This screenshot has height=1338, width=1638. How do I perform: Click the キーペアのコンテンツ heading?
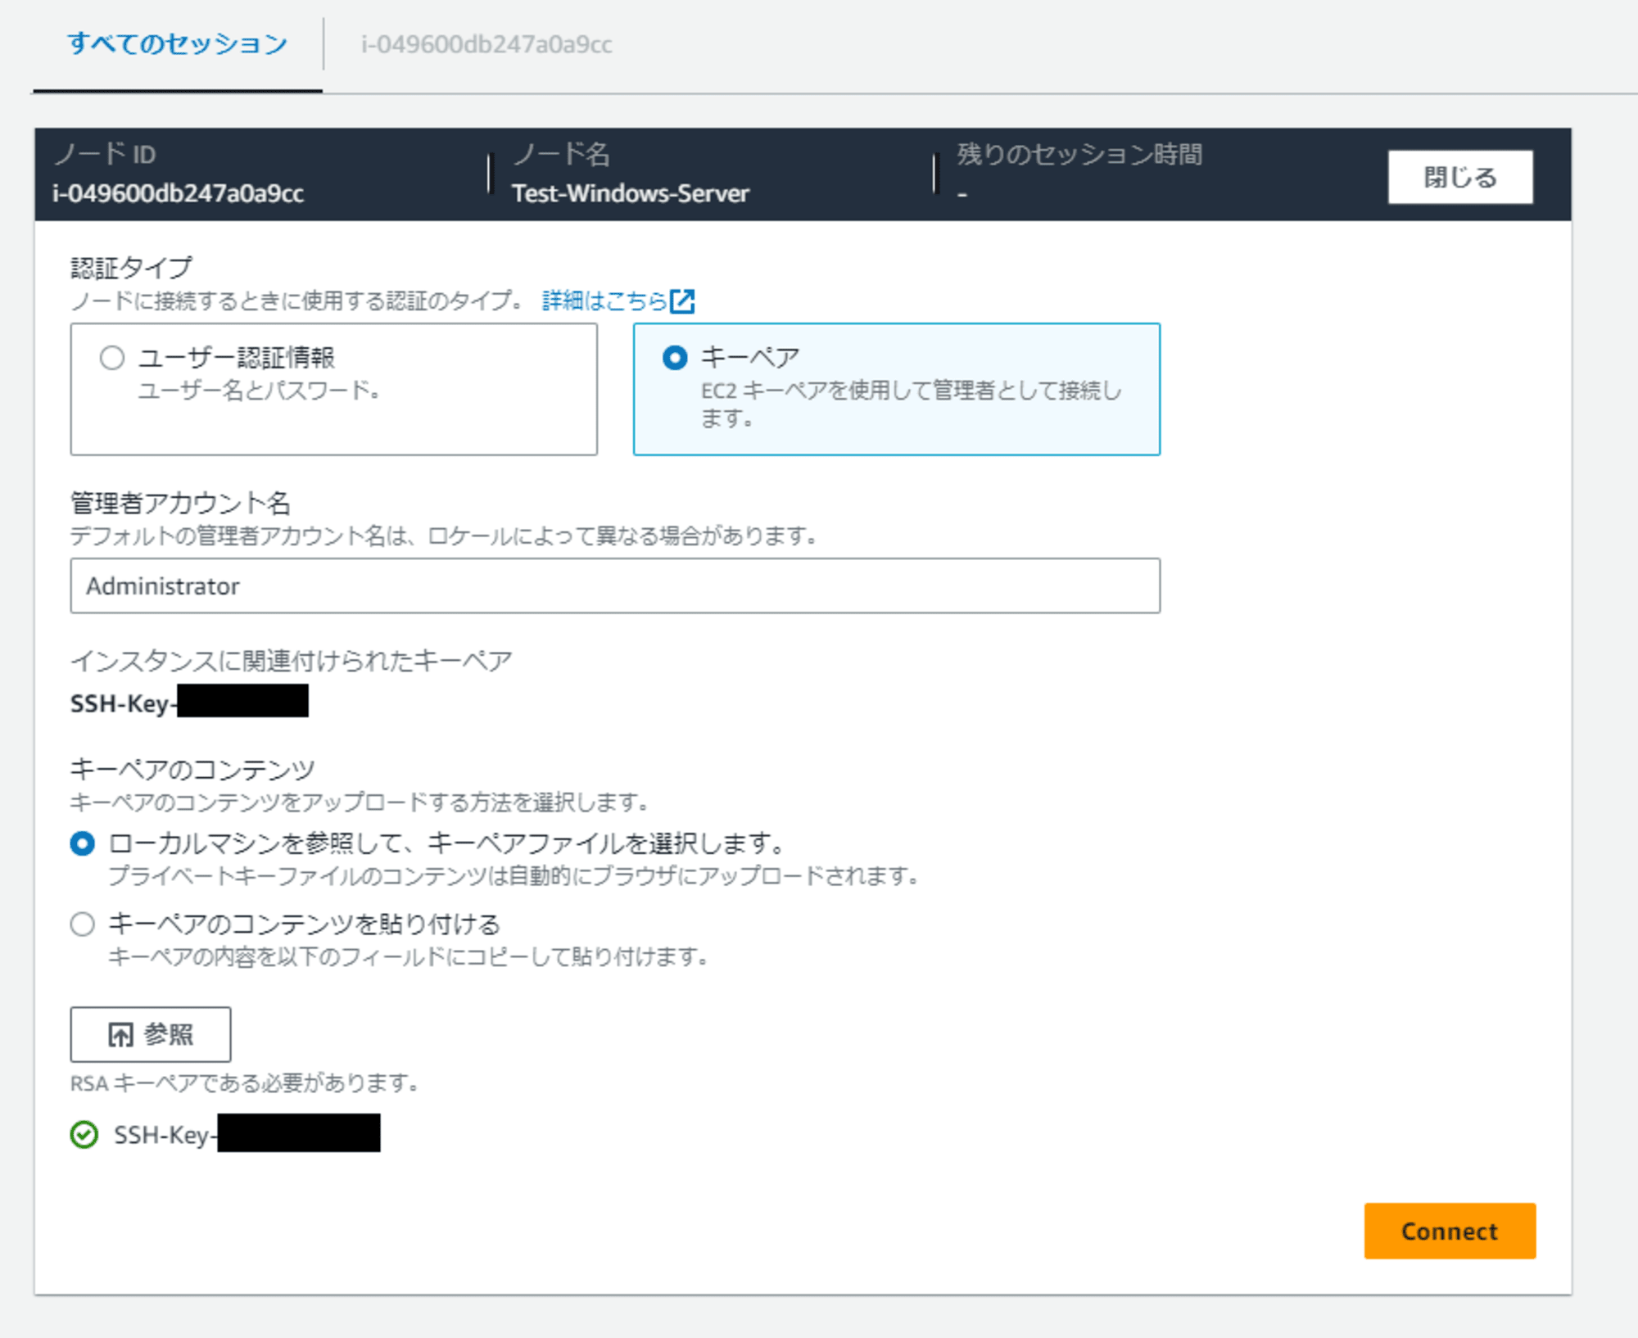coord(192,770)
